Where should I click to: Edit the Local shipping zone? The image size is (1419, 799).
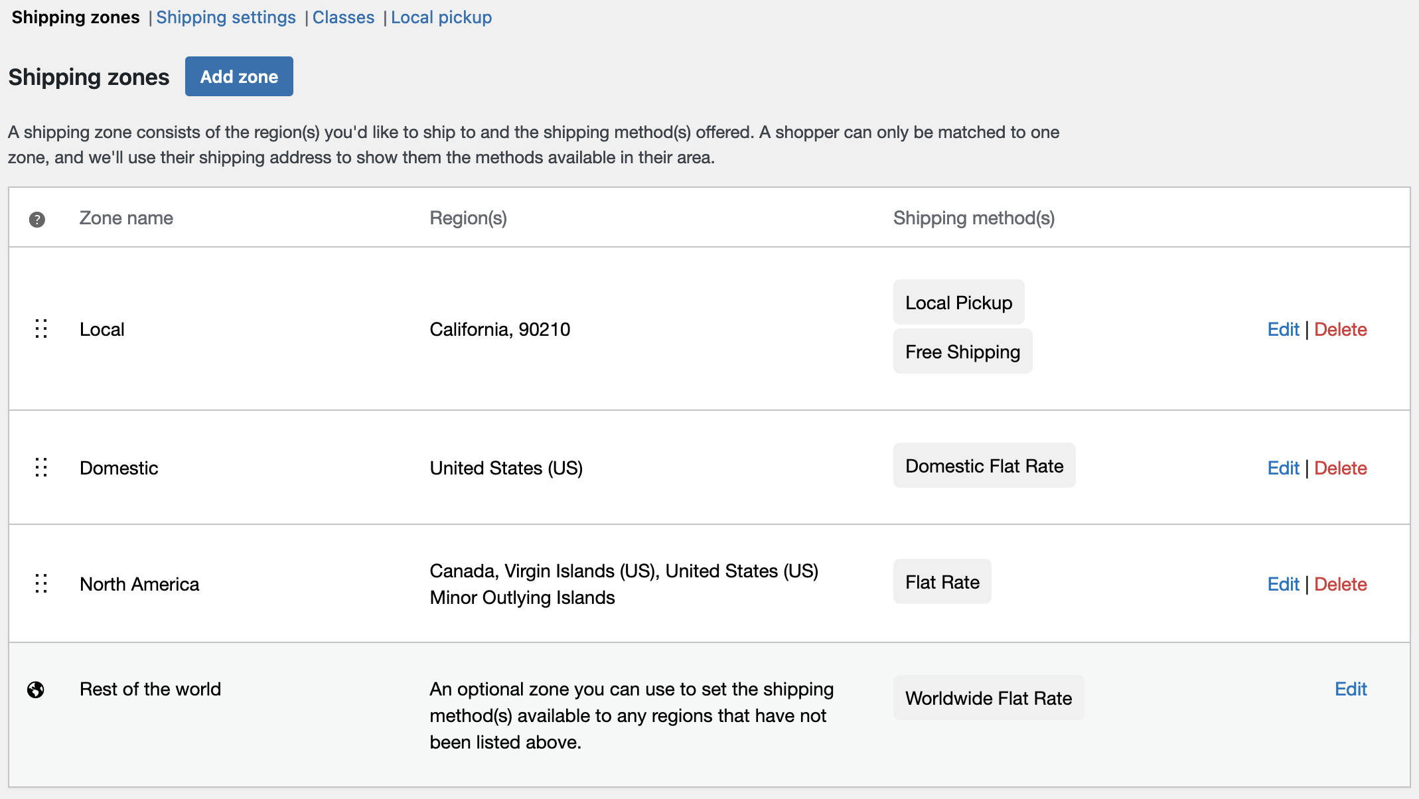(1282, 328)
